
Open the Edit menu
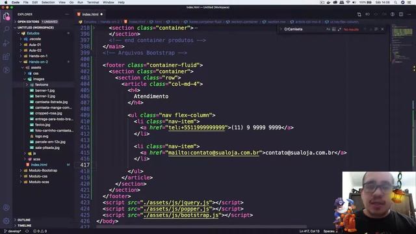point(35,3)
